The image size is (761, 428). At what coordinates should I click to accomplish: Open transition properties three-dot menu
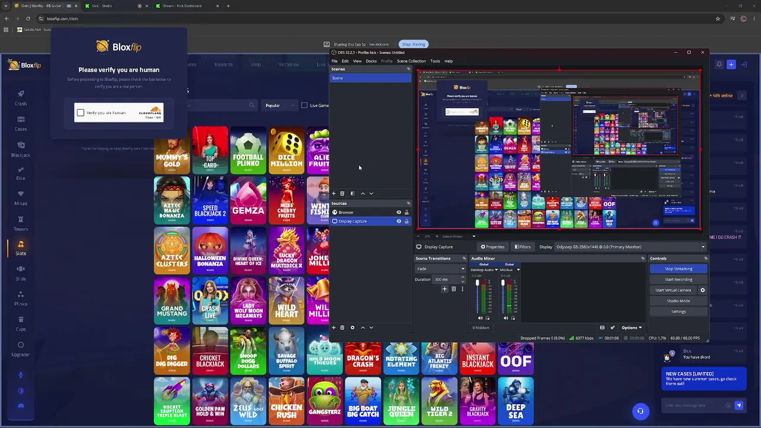tap(462, 289)
